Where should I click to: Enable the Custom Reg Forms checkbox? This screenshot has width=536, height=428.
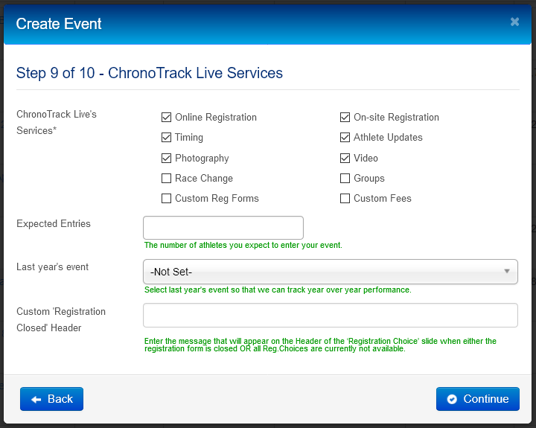166,199
